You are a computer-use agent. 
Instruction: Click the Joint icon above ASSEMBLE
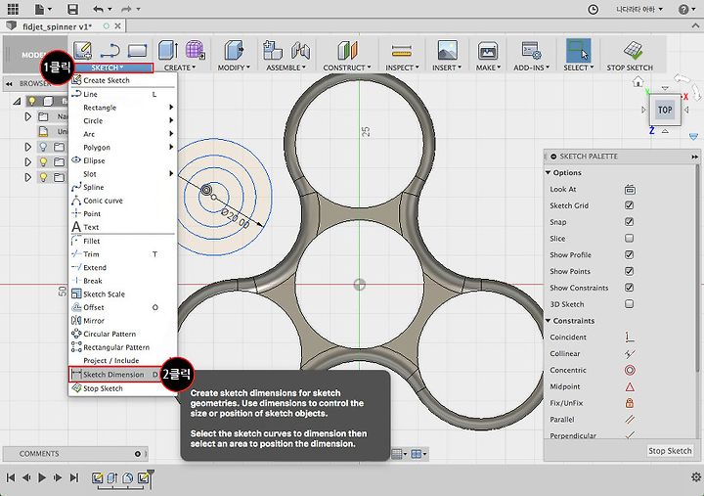(300, 50)
